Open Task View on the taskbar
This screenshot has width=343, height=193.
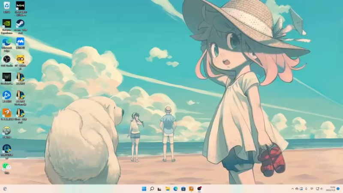click(x=159, y=189)
